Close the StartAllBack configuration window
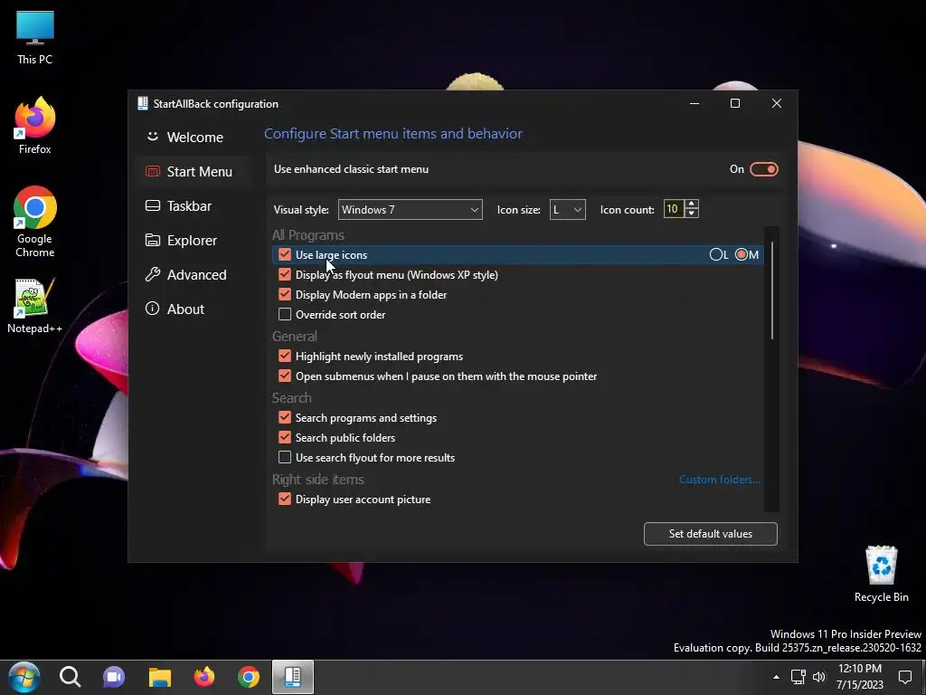The image size is (926, 695). 777,103
